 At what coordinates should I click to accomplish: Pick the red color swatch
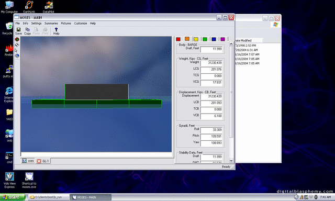click(178, 39)
